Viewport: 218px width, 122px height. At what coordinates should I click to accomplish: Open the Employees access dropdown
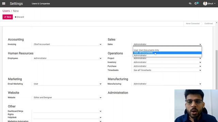(x=67, y=58)
